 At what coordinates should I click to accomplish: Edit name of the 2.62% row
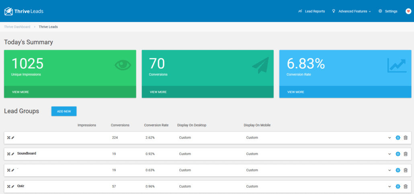click(13, 138)
